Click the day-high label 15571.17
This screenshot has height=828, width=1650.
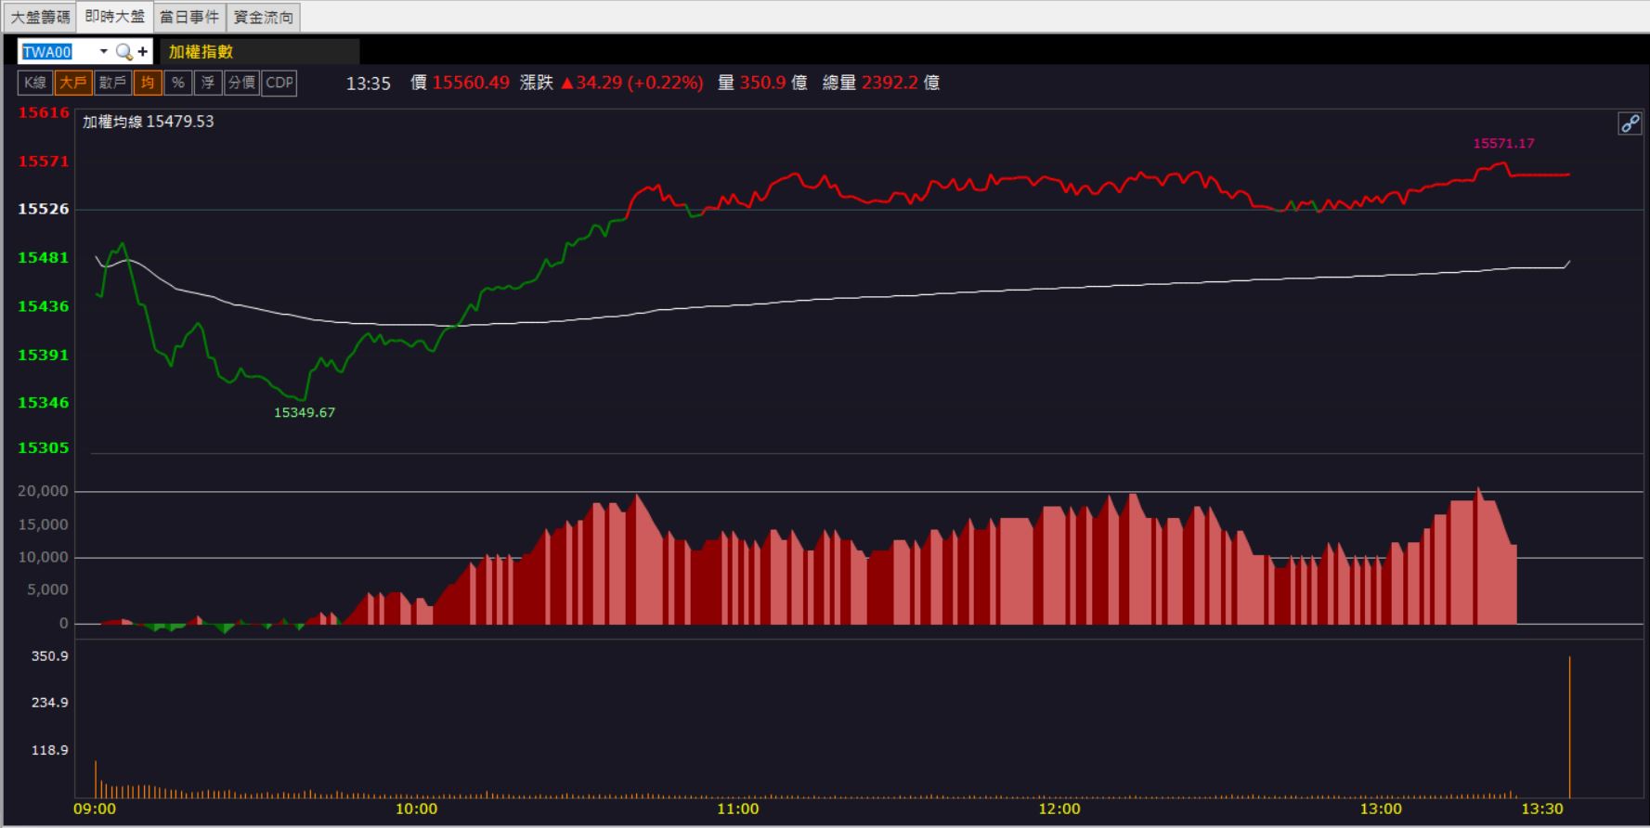coord(1503,143)
